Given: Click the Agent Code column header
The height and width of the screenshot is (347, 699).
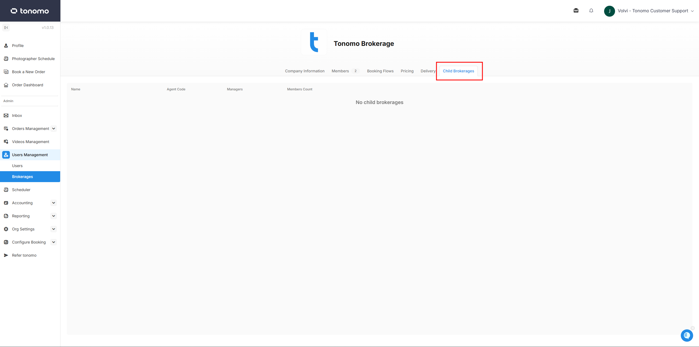Looking at the screenshot, I should click(x=176, y=89).
